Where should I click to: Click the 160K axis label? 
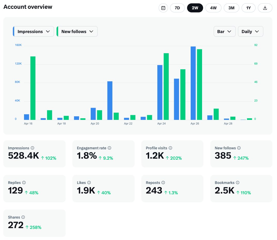18,45
